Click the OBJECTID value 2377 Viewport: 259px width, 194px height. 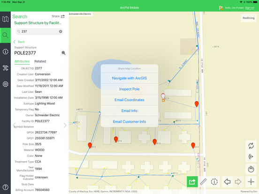click(38, 68)
